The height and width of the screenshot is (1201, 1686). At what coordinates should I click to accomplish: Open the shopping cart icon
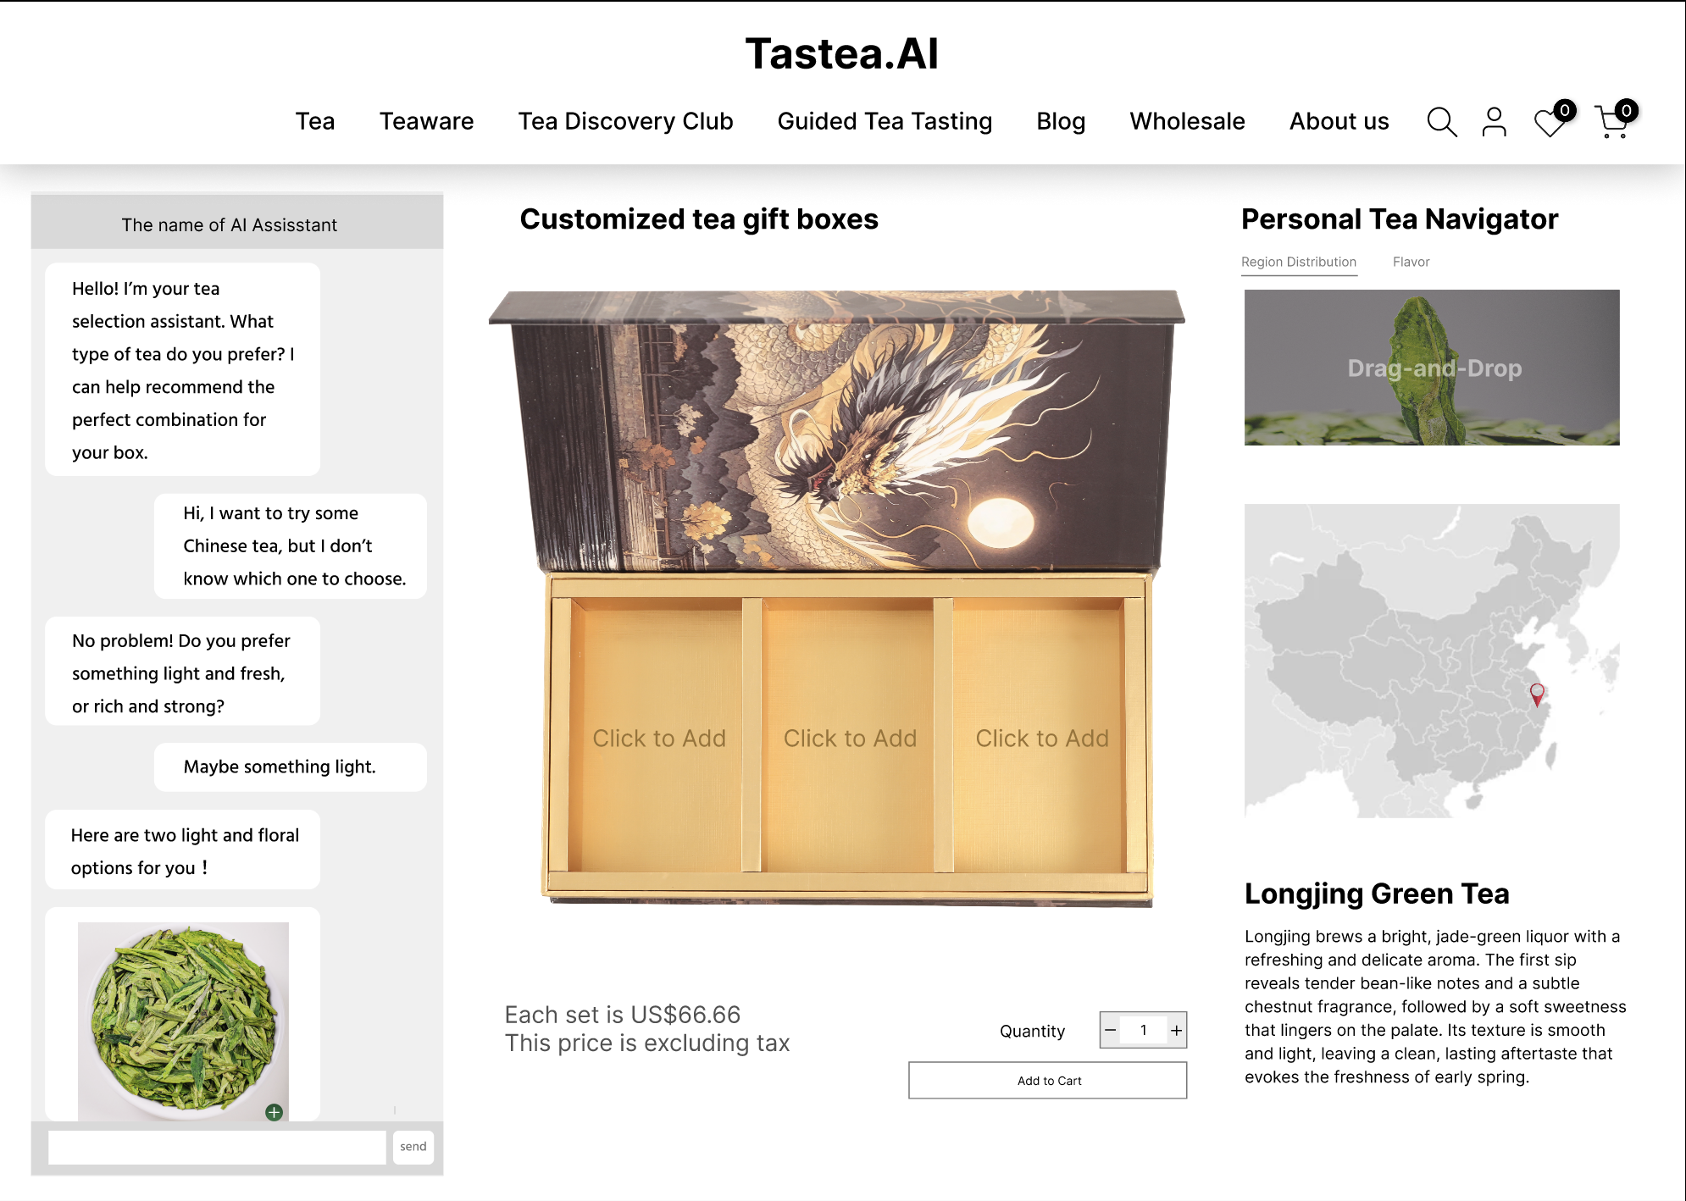pos(1612,124)
